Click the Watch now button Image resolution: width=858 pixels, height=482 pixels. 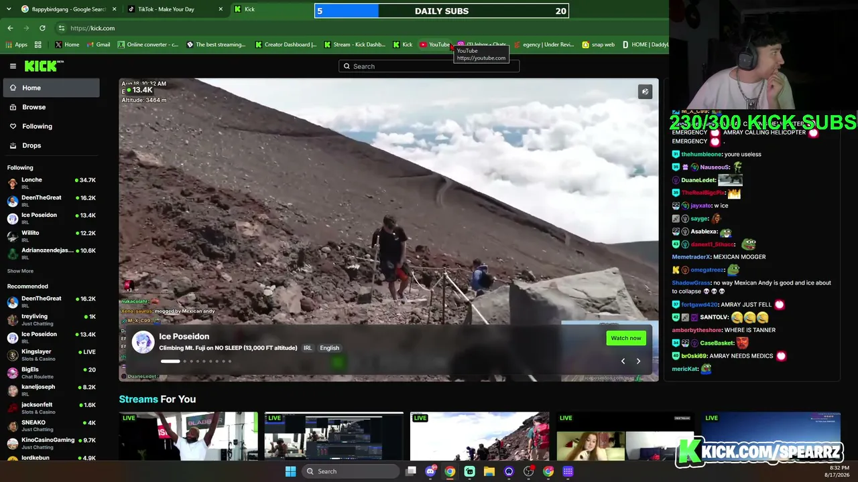[626, 338]
